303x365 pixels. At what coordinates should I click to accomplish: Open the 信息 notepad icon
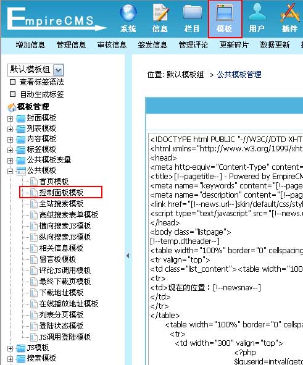pos(160,13)
